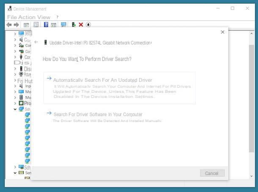Click the toolbar icon right of Help icon
This screenshot has height=192, width=258.
click(53, 25)
